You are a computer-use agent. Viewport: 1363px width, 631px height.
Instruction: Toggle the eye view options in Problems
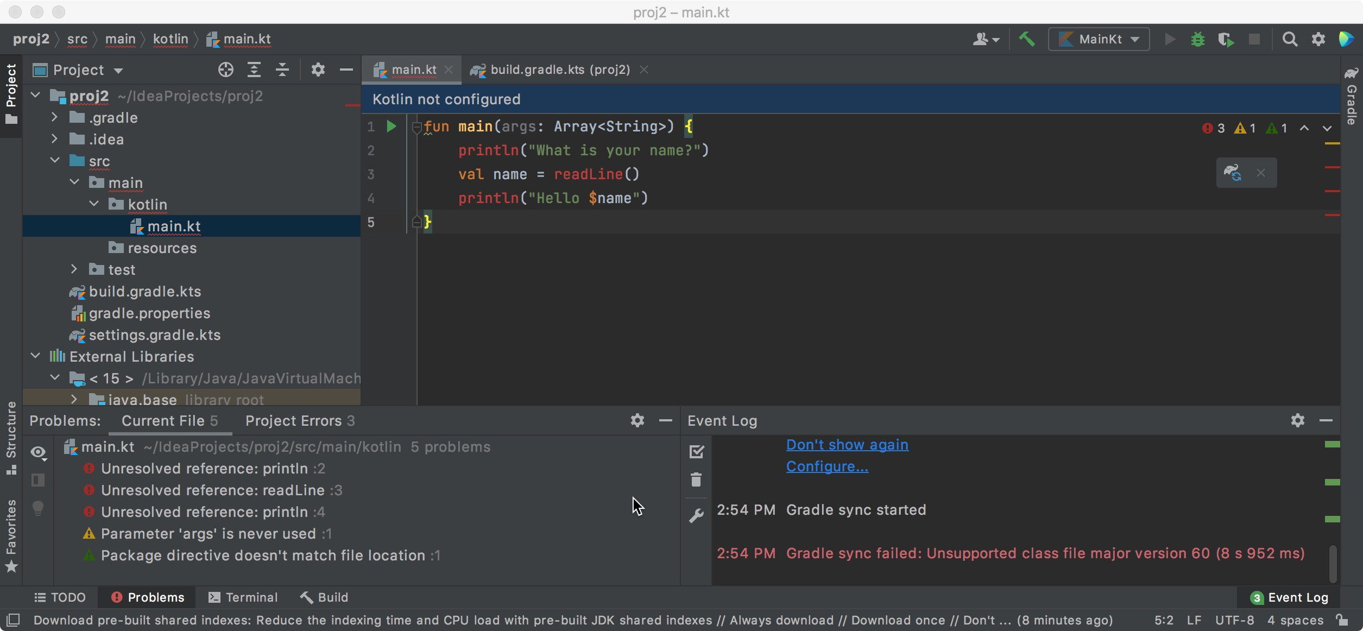[39, 452]
